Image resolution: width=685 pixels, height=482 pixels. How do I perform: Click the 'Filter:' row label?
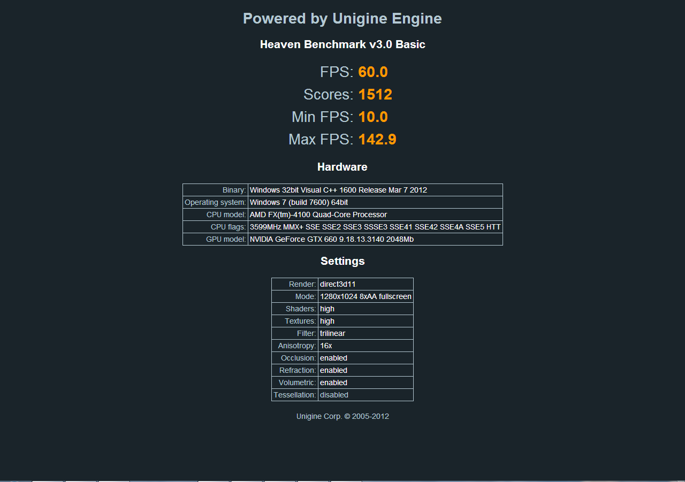[307, 333]
